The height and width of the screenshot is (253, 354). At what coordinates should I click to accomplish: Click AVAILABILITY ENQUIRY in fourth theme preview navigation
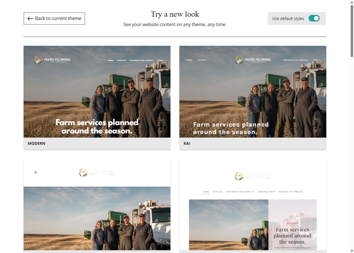point(291,192)
